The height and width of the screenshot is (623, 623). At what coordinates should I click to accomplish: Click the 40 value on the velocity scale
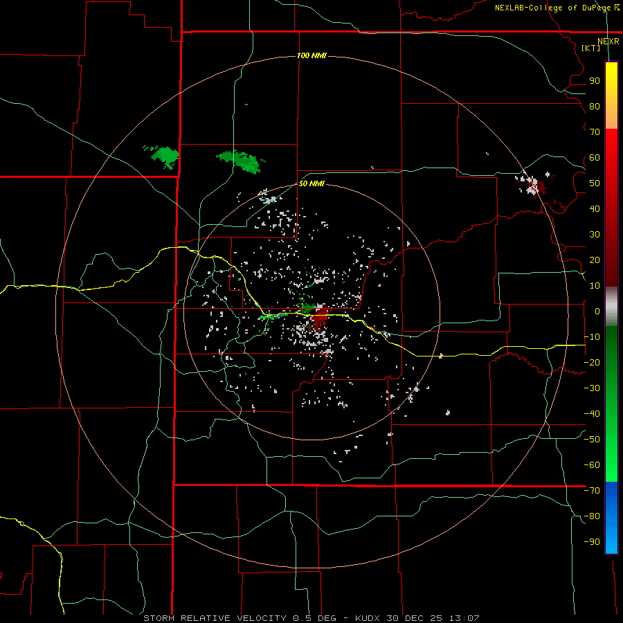coord(595,208)
